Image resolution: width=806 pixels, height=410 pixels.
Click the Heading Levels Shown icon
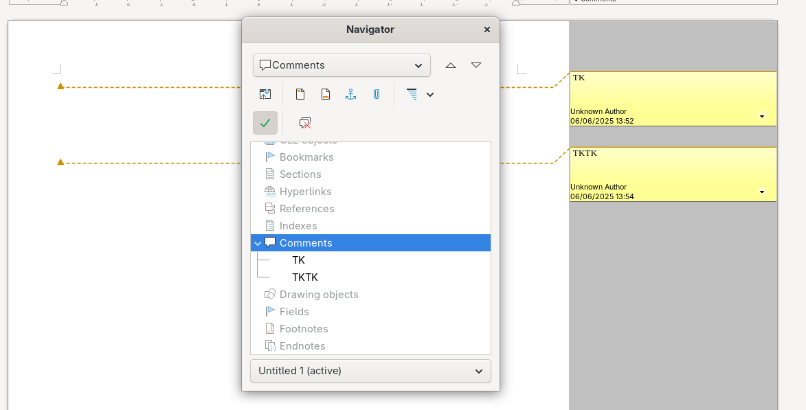412,94
